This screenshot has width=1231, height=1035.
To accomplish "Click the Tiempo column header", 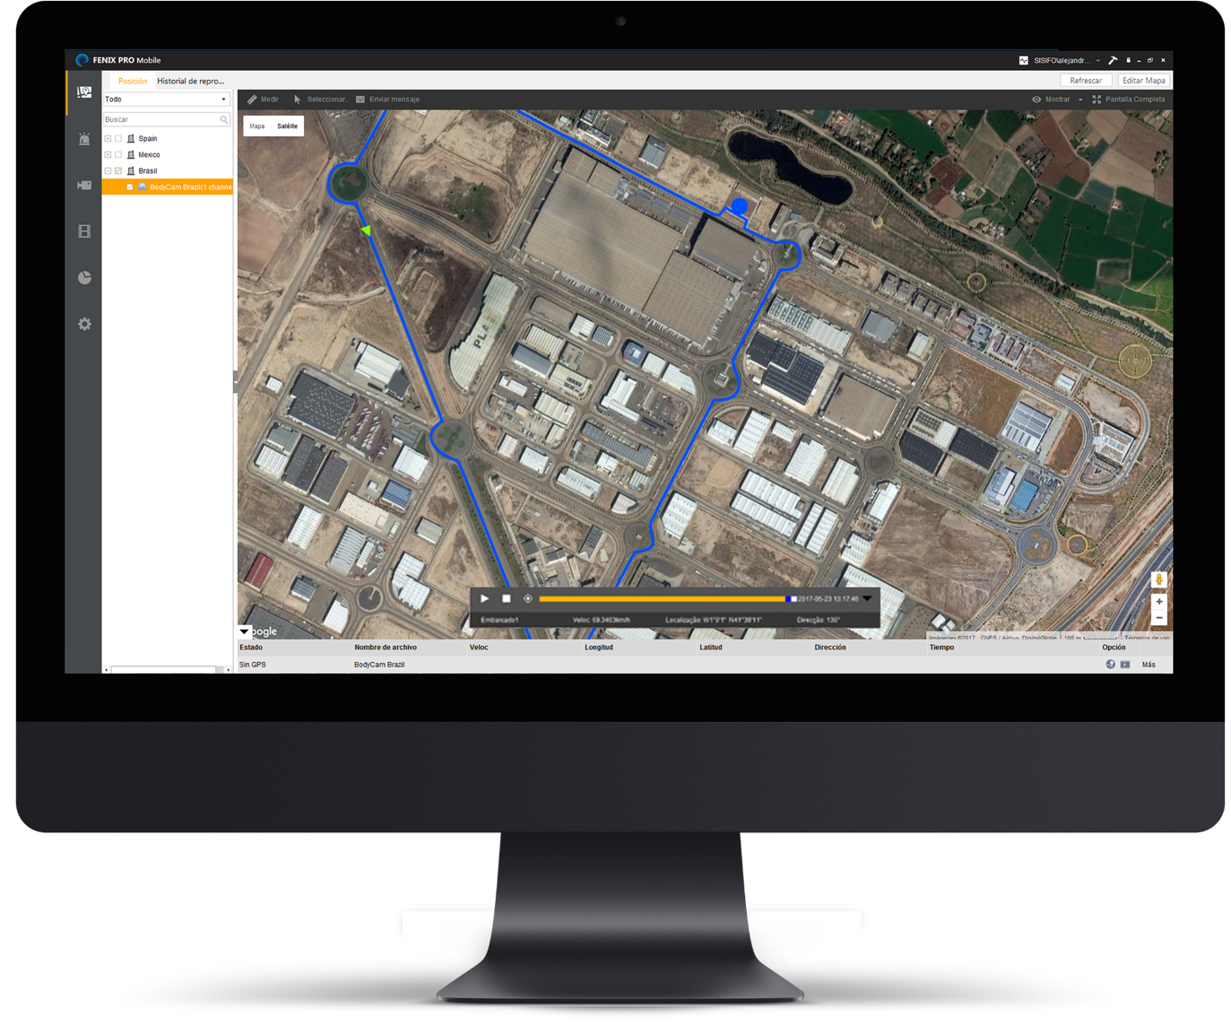I will (941, 648).
